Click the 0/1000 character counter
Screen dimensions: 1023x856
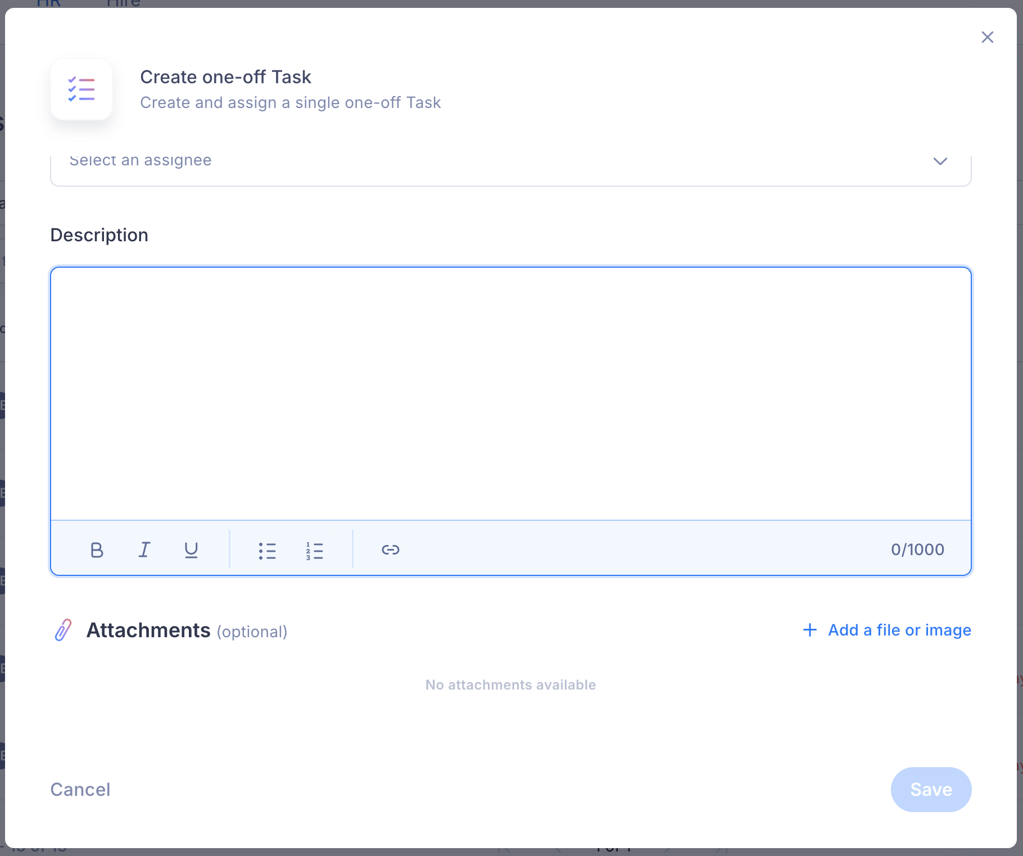pyautogui.click(x=917, y=549)
